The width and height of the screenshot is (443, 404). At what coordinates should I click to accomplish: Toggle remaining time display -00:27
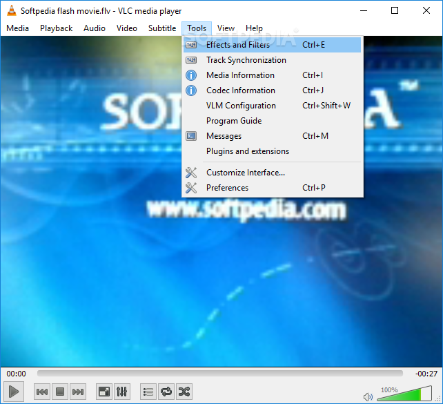pos(426,374)
